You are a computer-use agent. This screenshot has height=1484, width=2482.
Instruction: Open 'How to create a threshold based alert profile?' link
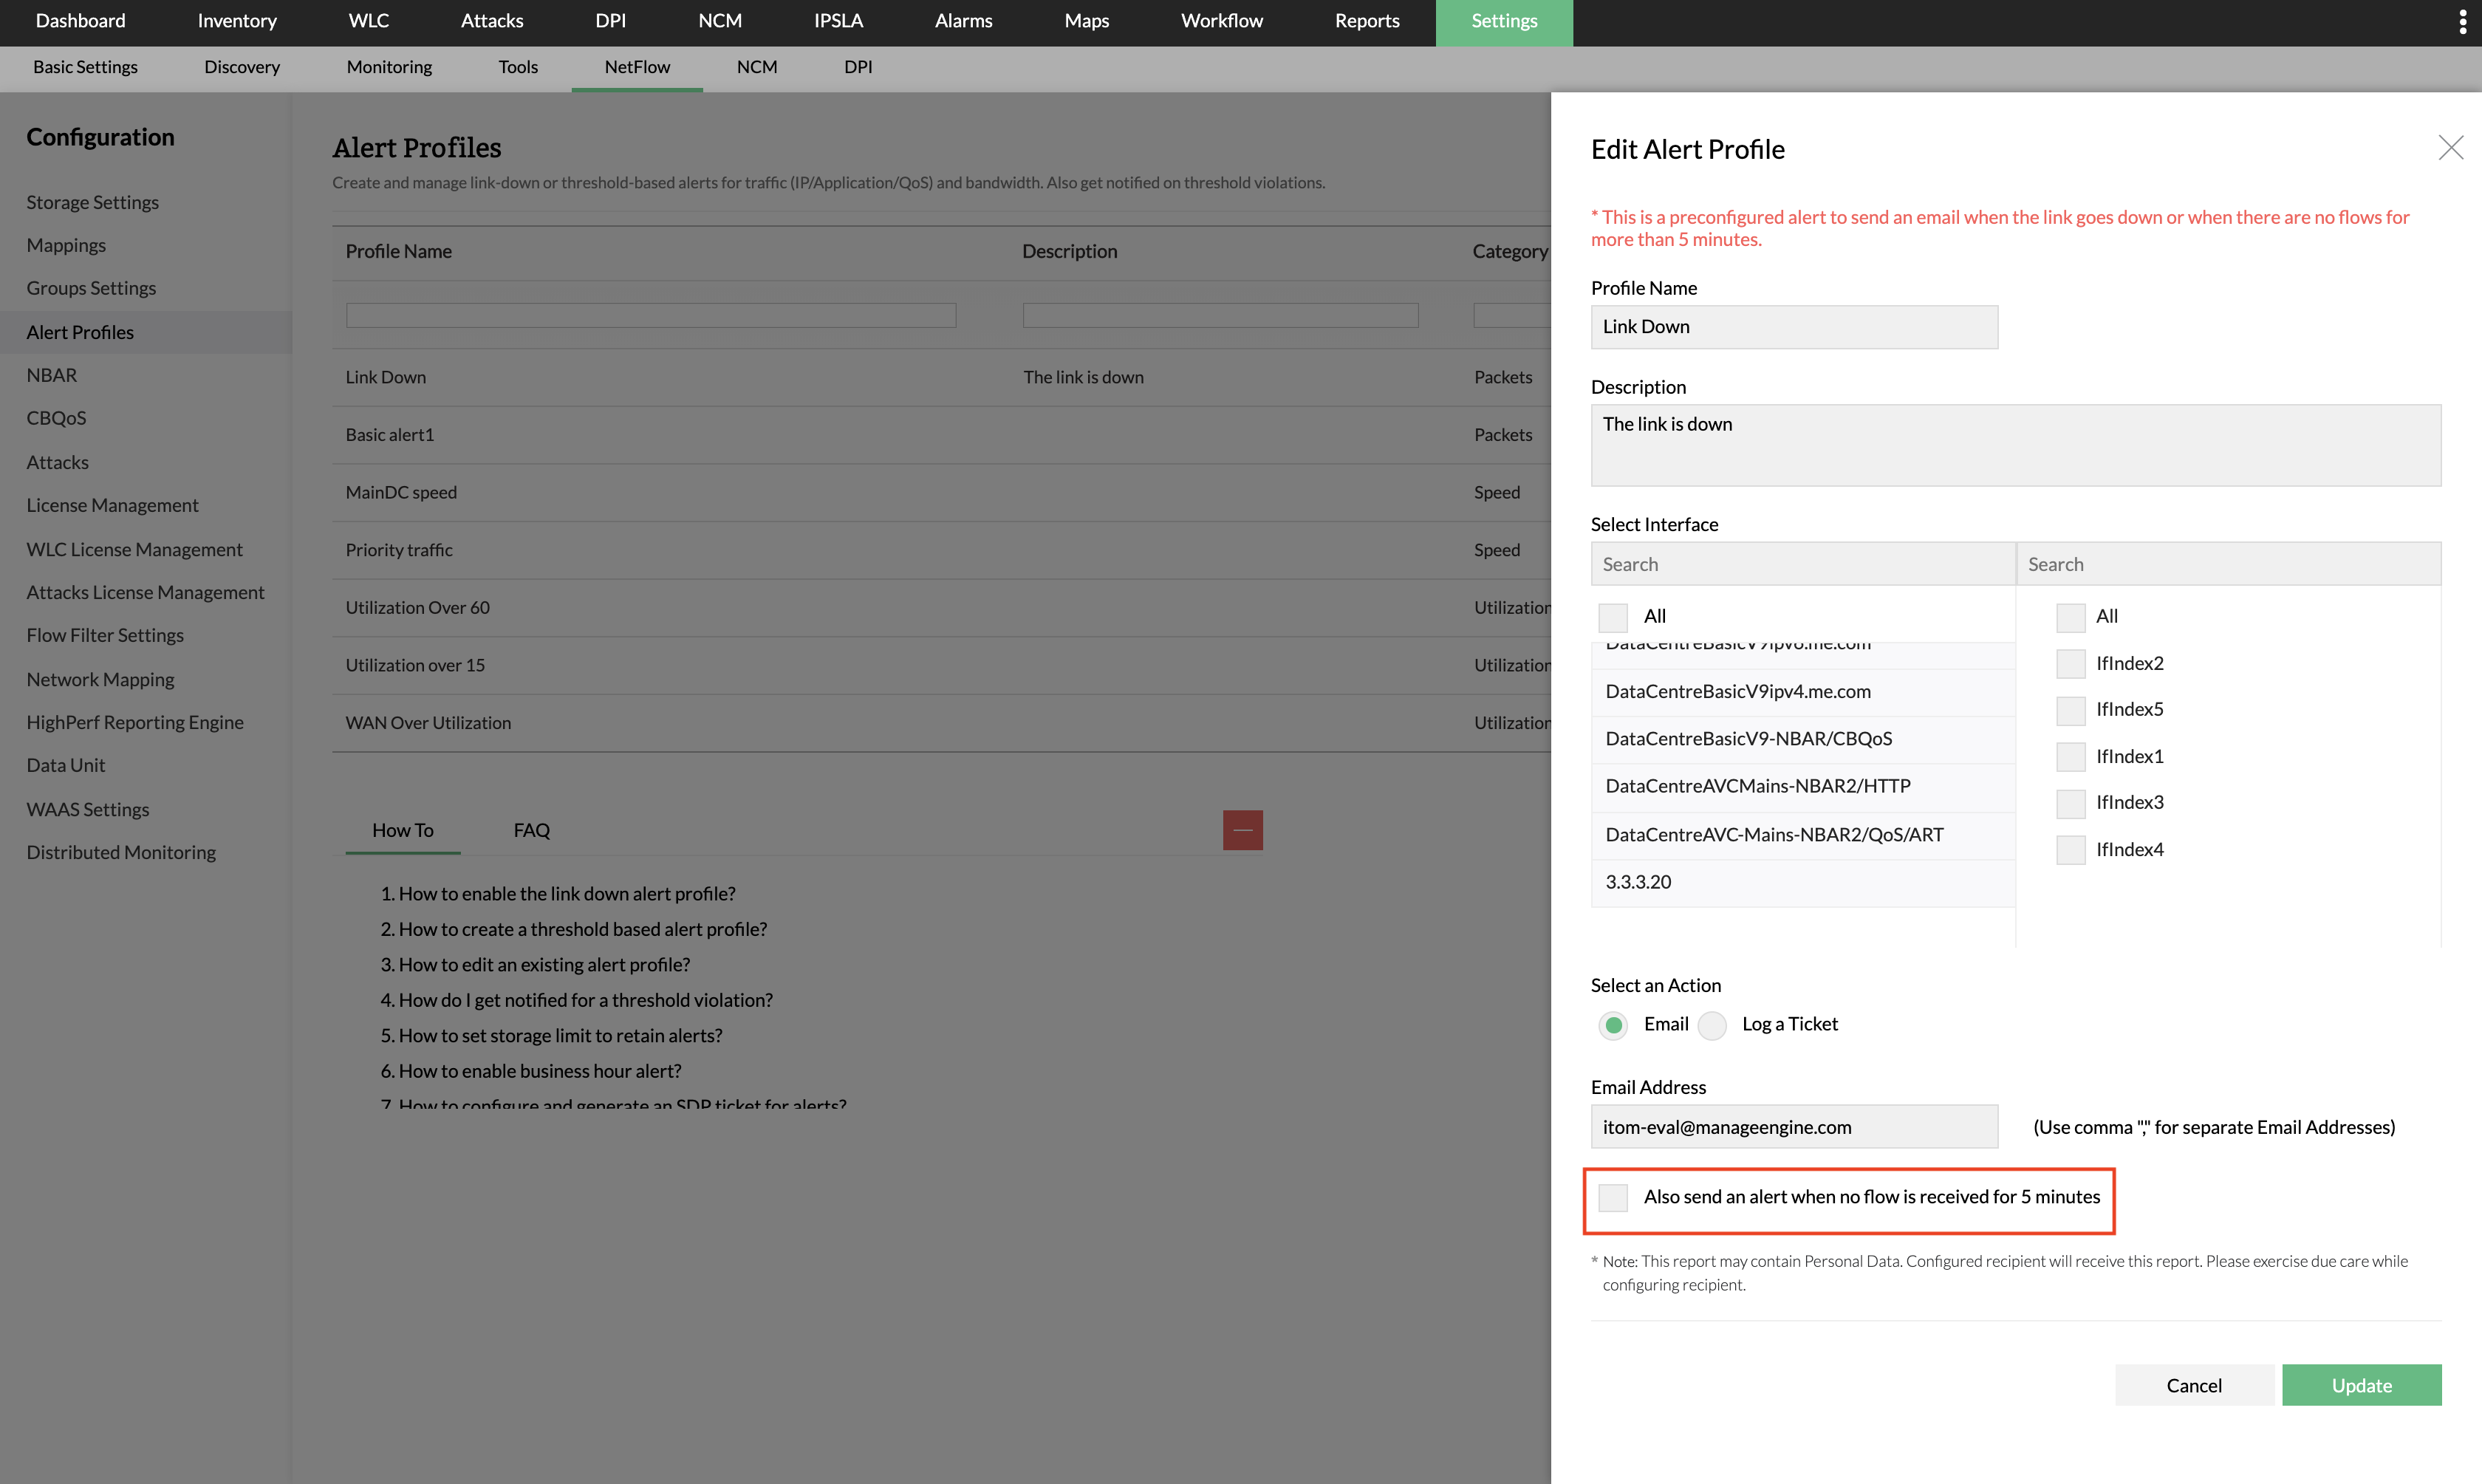coord(582,929)
